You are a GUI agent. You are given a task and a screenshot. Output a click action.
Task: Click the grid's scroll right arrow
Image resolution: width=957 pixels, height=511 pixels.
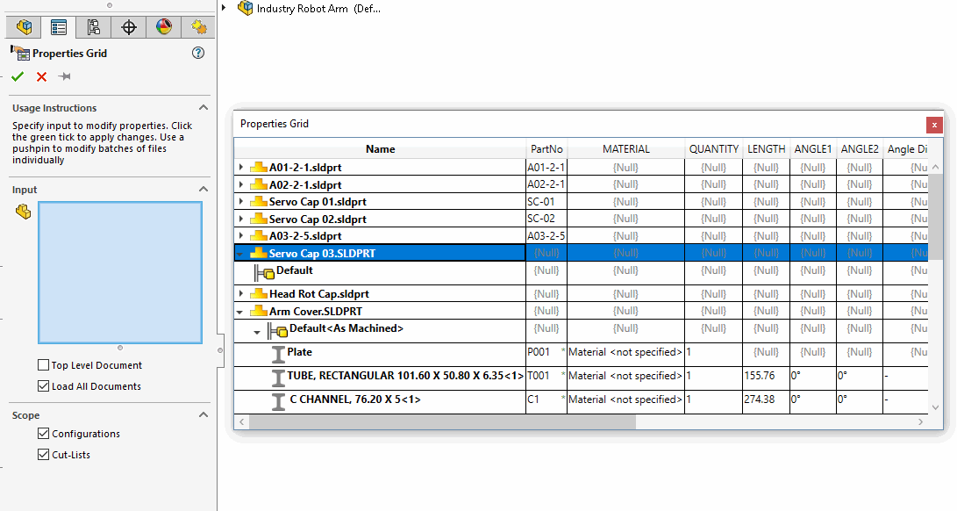tap(920, 421)
